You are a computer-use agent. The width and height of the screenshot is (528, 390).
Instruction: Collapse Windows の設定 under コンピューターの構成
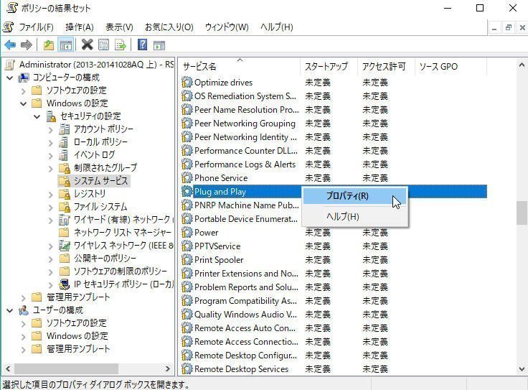click(23, 103)
